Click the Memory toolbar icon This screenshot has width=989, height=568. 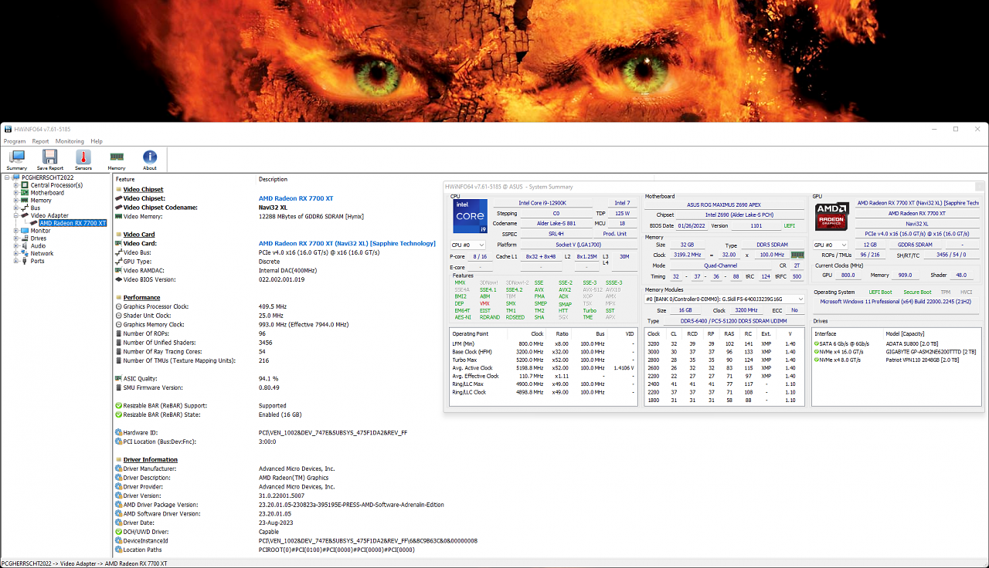117,157
